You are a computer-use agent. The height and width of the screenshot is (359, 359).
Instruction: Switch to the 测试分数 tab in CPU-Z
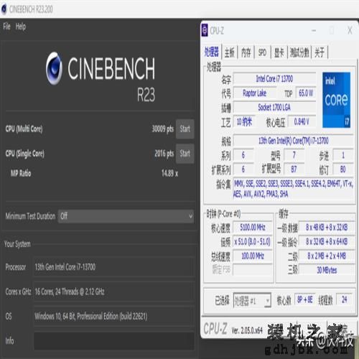point(299,52)
